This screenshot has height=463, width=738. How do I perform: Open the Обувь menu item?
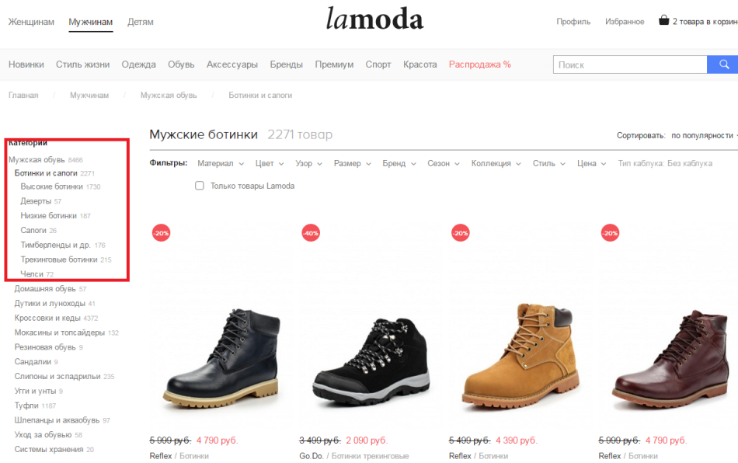click(x=181, y=64)
